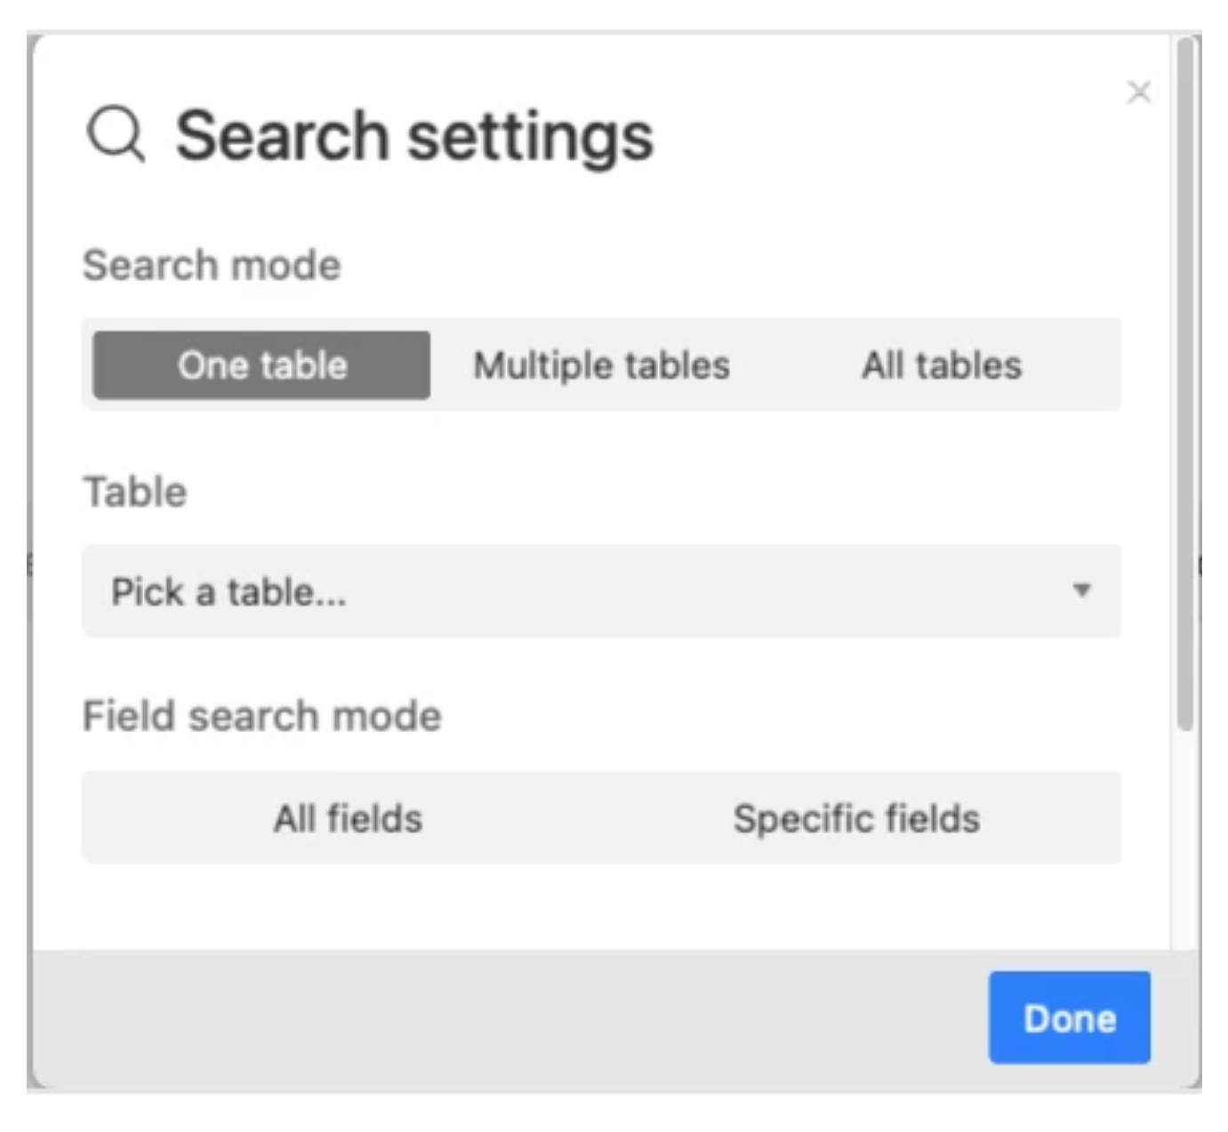Click the Pick a table placeholder text

click(x=229, y=592)
